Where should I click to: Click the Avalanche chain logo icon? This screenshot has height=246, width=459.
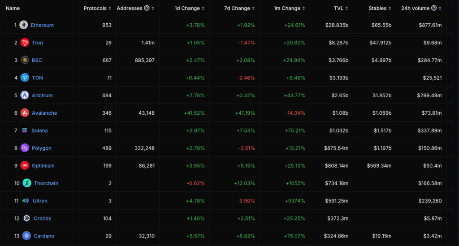pos(25,113)
